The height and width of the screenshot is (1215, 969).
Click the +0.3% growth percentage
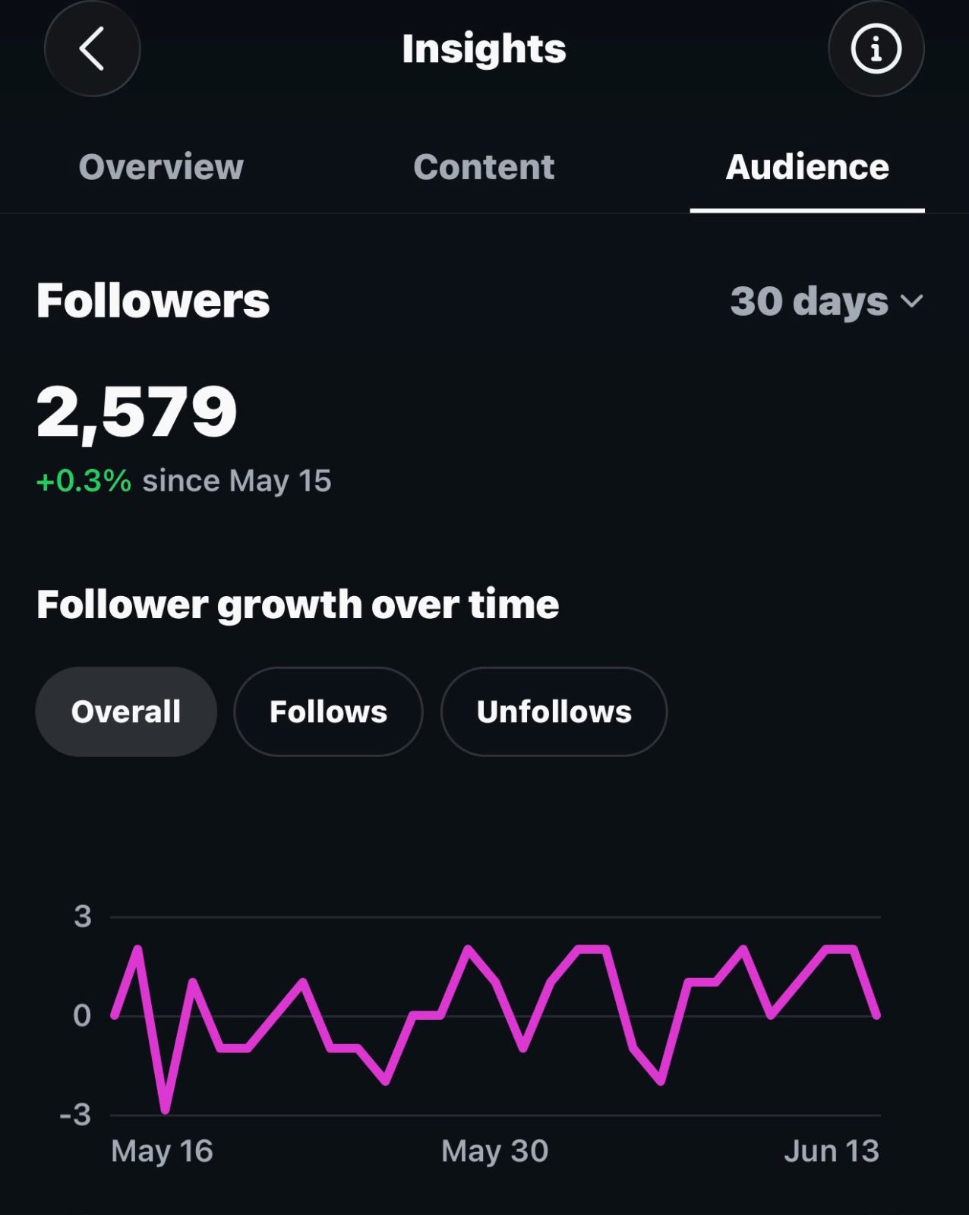84,481
